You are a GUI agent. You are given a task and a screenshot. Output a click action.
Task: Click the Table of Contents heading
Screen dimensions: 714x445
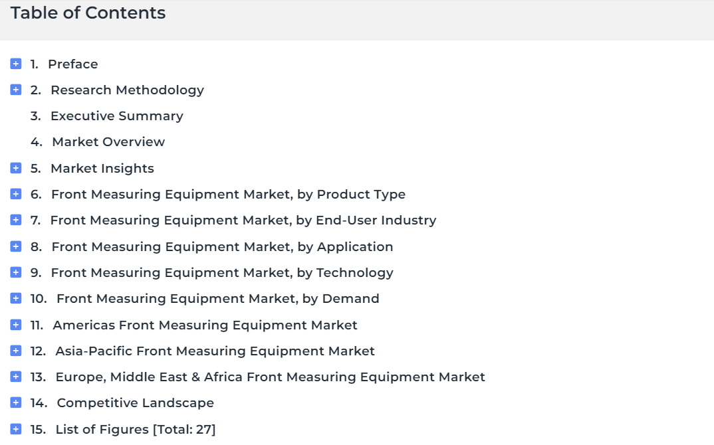[x=88, y=13]
